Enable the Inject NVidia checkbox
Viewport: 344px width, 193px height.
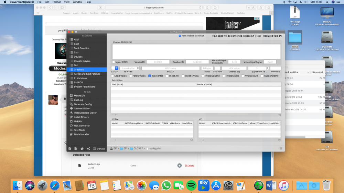(183, 76)
